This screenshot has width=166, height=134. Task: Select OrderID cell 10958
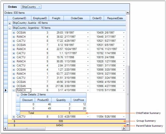coord(97,82)
